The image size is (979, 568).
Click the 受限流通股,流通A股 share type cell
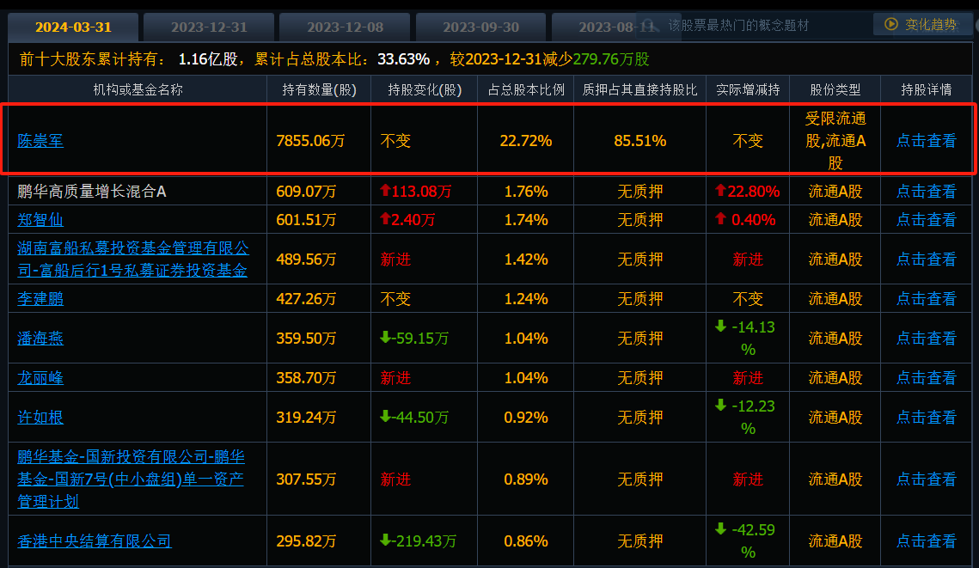click(835, 140)
